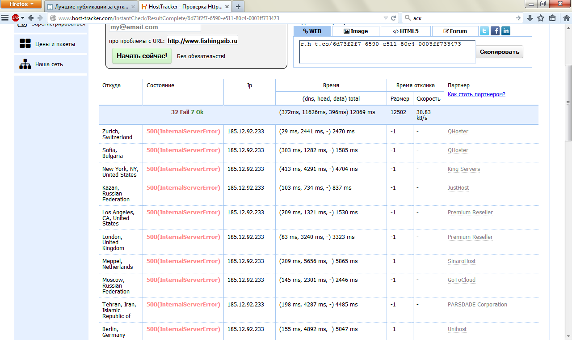Viewport: 572px width, 340px height.
Task: Open the Как стать партнером? link
Action: (x=476, y=94)
